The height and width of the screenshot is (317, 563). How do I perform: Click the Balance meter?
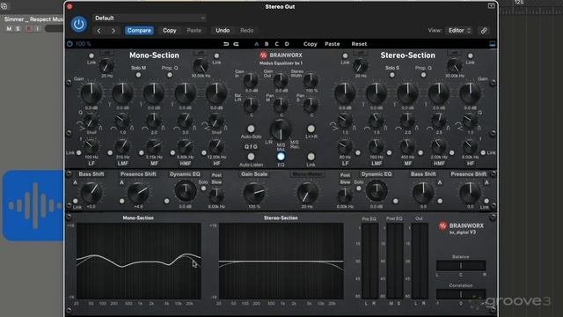461,266
